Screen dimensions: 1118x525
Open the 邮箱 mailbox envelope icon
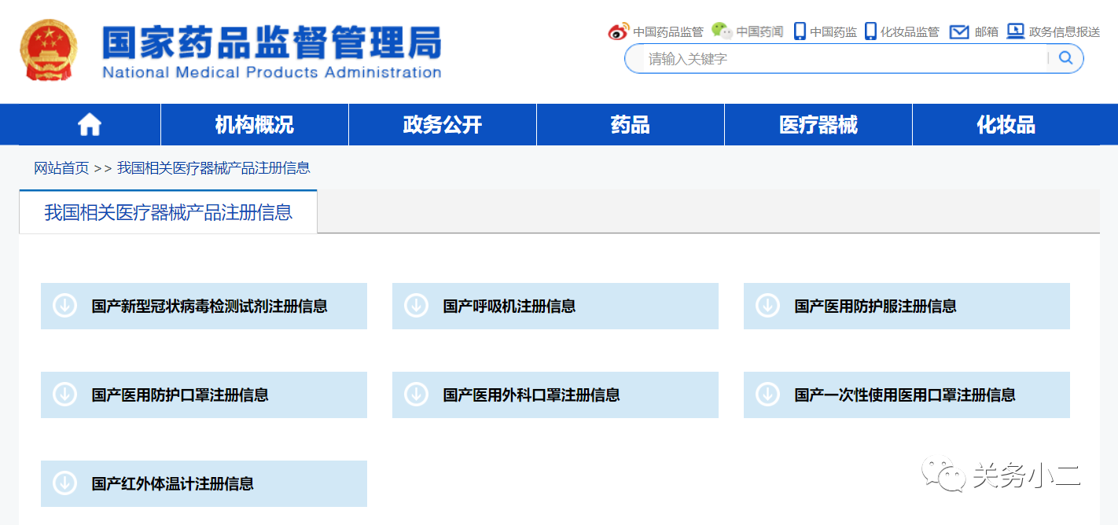click(x=960, y=31)
